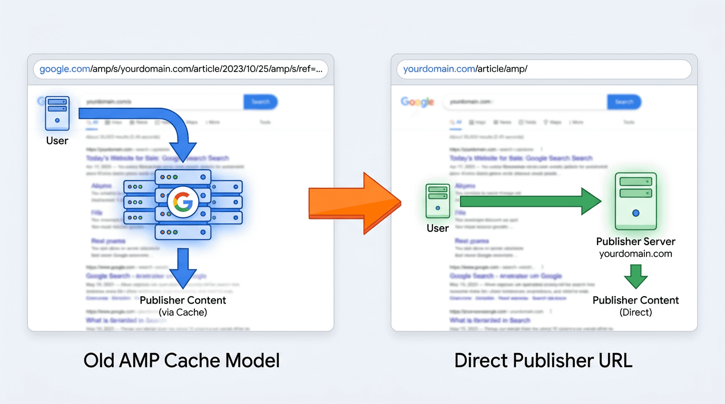
Task: Click the 'Publisher Content (Direct)' label
Action: pyautogui.click(x=635, y=306)
